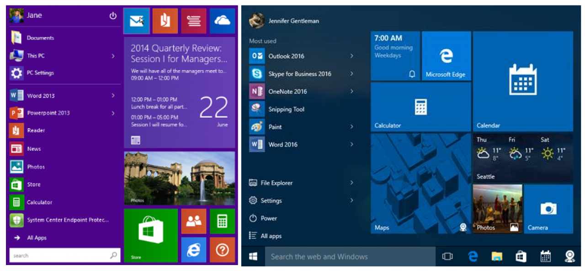This screenshot has width=585, height=271.
Task: Open the Internet Explorer small tile
Action: tap(194, 249)
